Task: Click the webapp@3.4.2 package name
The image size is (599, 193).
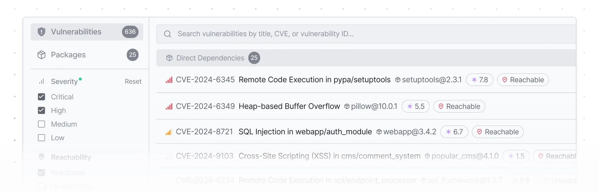Action: coord(410,132)
